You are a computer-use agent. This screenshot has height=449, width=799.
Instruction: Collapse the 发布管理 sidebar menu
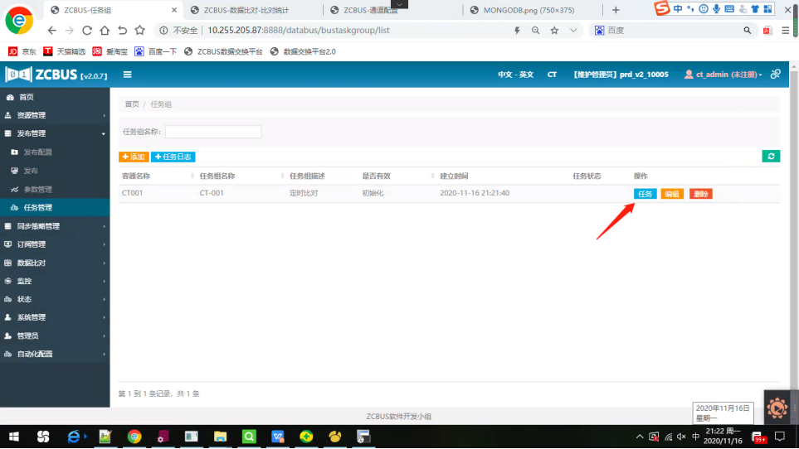[x=55, y=133]
